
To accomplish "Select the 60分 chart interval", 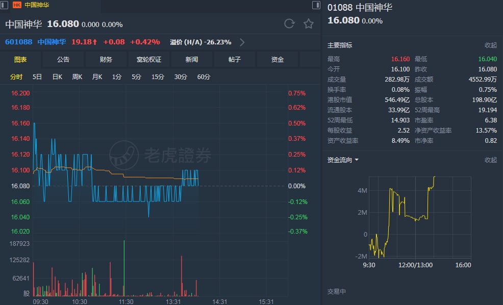I will click(204, 77).
